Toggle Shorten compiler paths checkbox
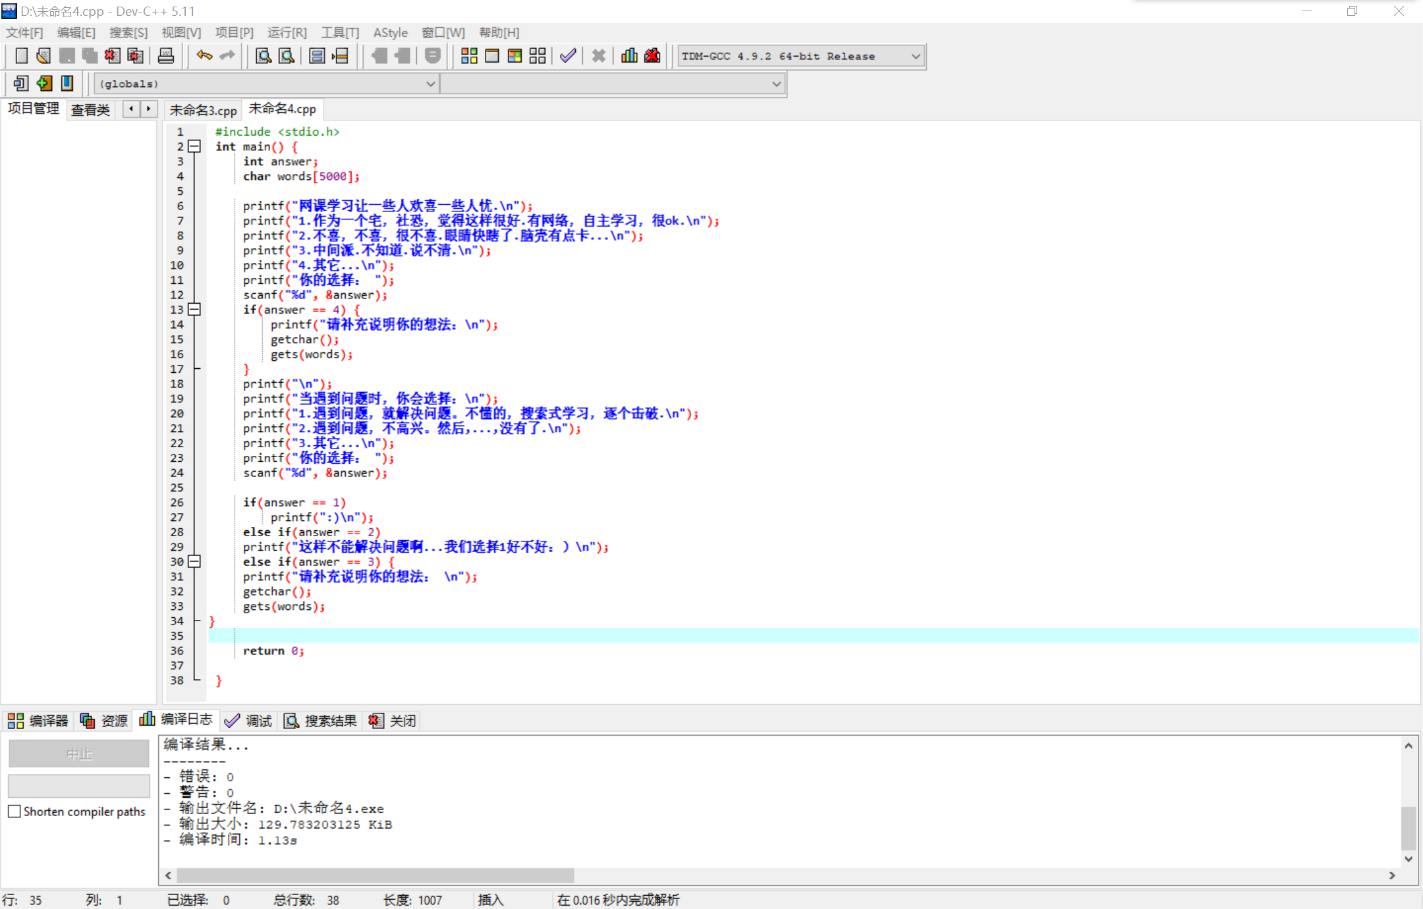This screenshot has width=1423, height=909. pos(14,812)
